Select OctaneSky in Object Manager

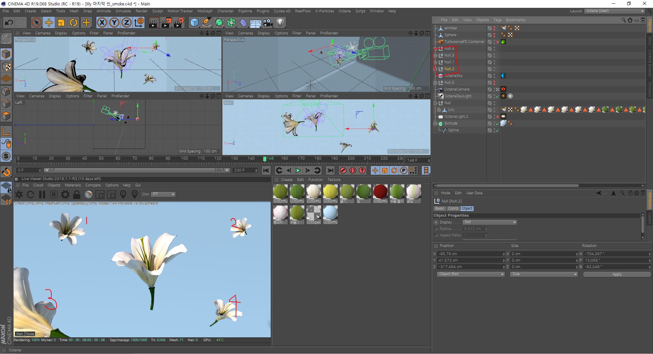(x=453, y=75)
